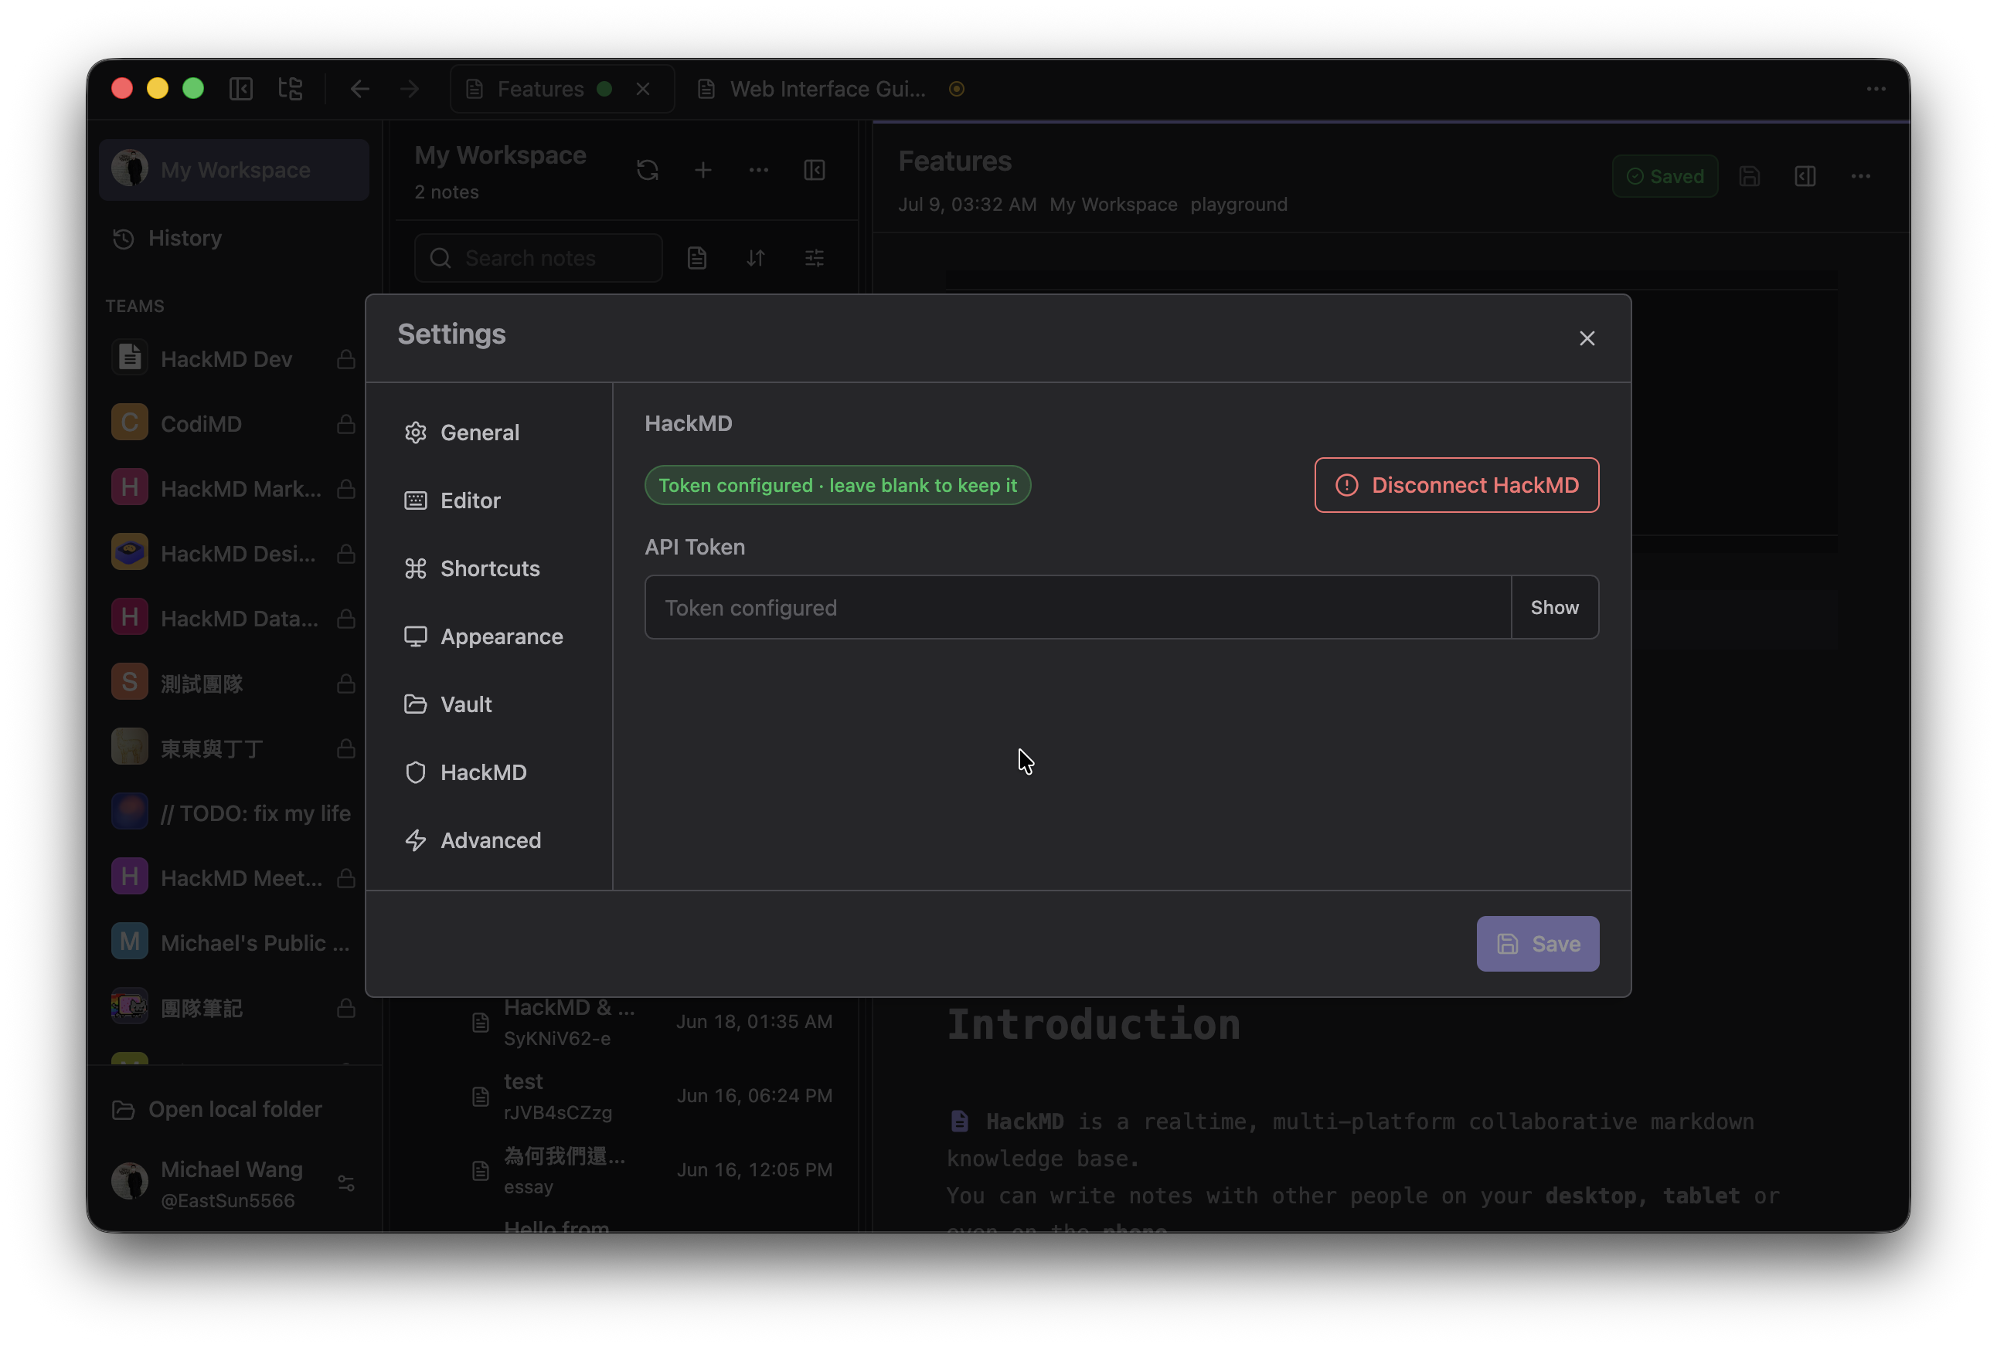Open Appearance settings section

[x=489, y=636]
